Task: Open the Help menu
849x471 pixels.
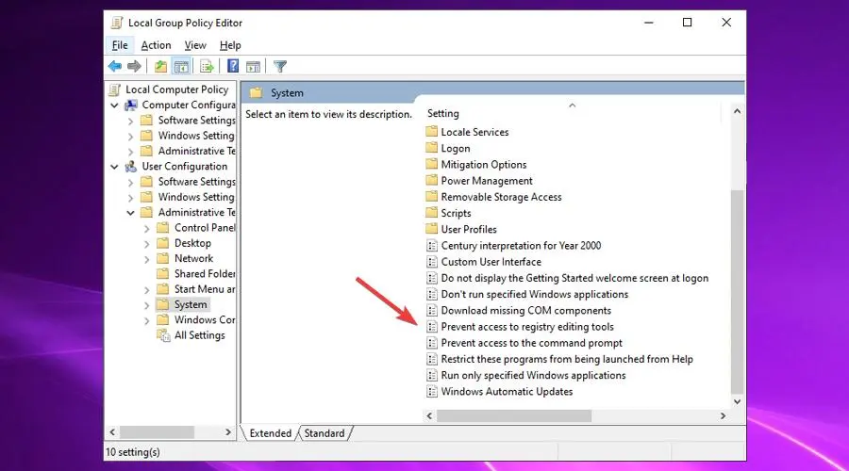Action: [230, 45]
